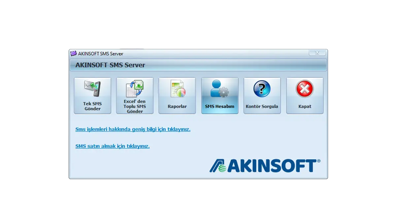Open SMS Hesabım account settings
Screen dimensions: 396x215
(220, 96)
